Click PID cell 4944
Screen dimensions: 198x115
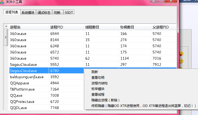point(55,83)
